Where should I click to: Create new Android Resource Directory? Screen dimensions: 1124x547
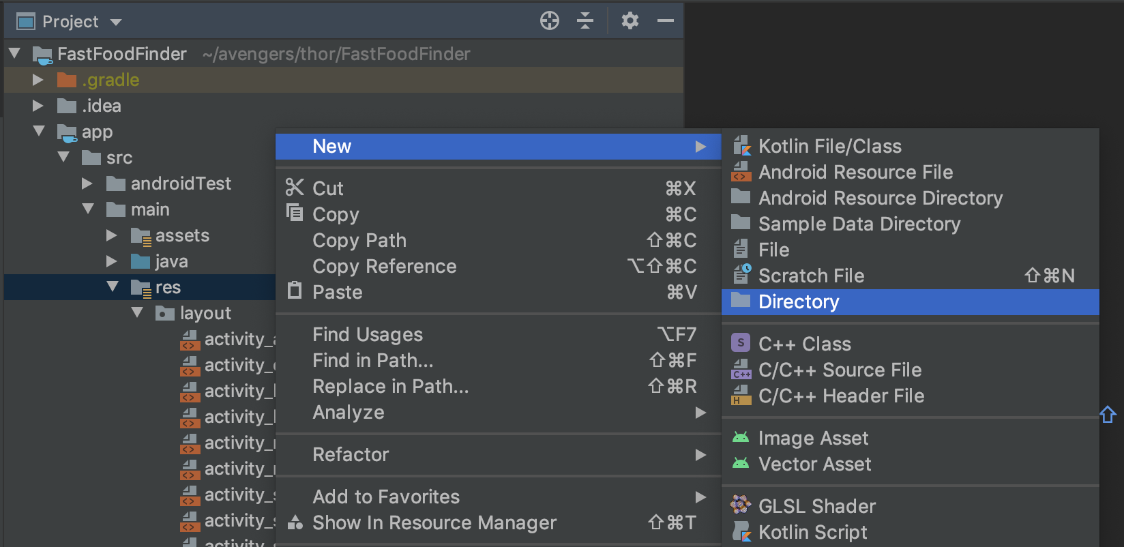tap(911, 198)
